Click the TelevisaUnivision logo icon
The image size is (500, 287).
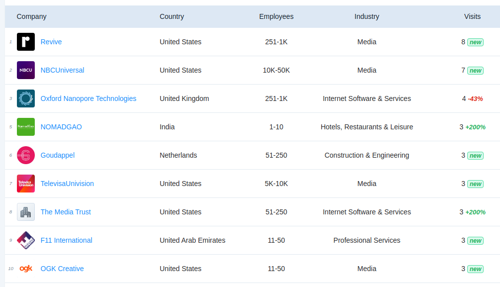point(26,184)
